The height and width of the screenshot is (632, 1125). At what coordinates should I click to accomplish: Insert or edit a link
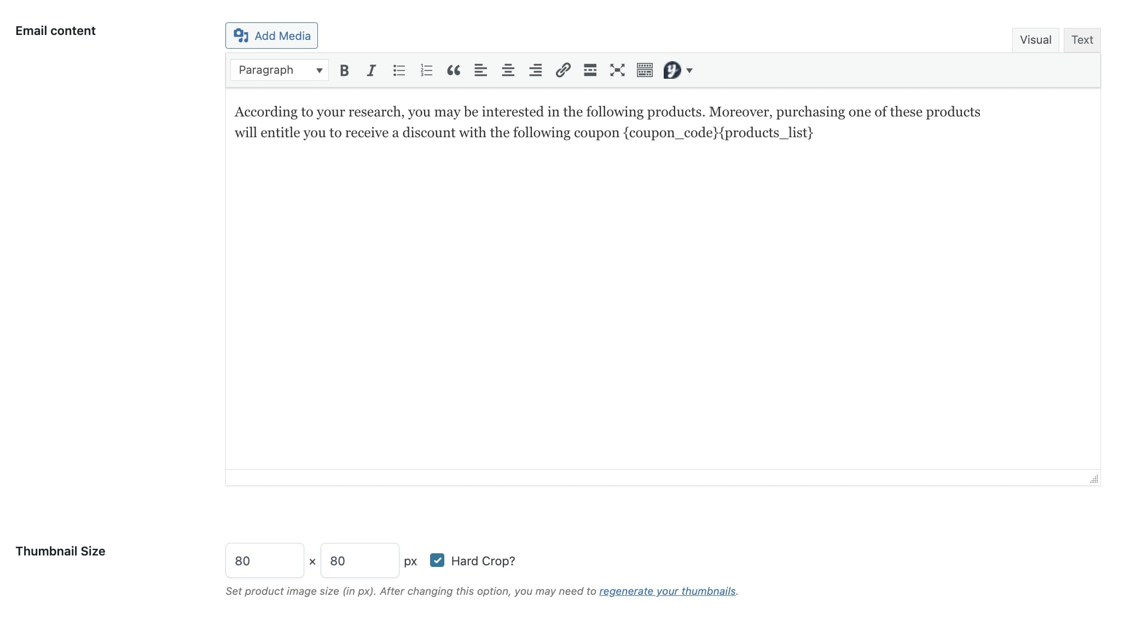(563, 70)
